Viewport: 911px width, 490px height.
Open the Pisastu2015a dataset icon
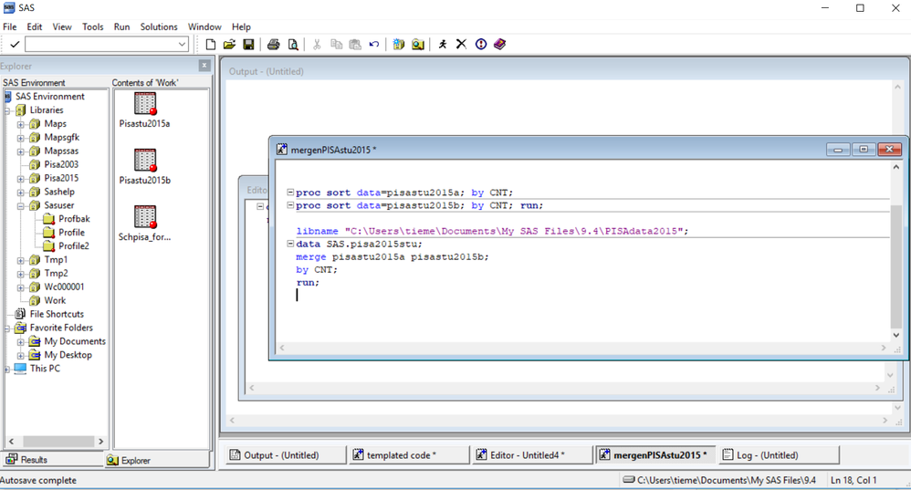[x=144, y=104]
